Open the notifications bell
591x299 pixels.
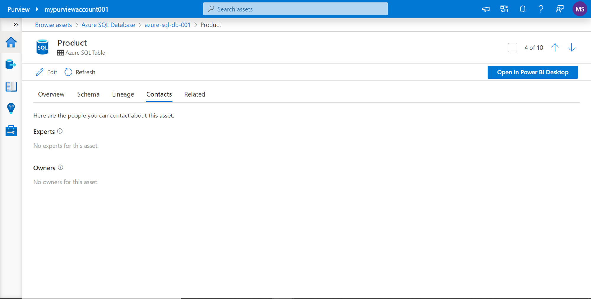[x=522, y=9]
